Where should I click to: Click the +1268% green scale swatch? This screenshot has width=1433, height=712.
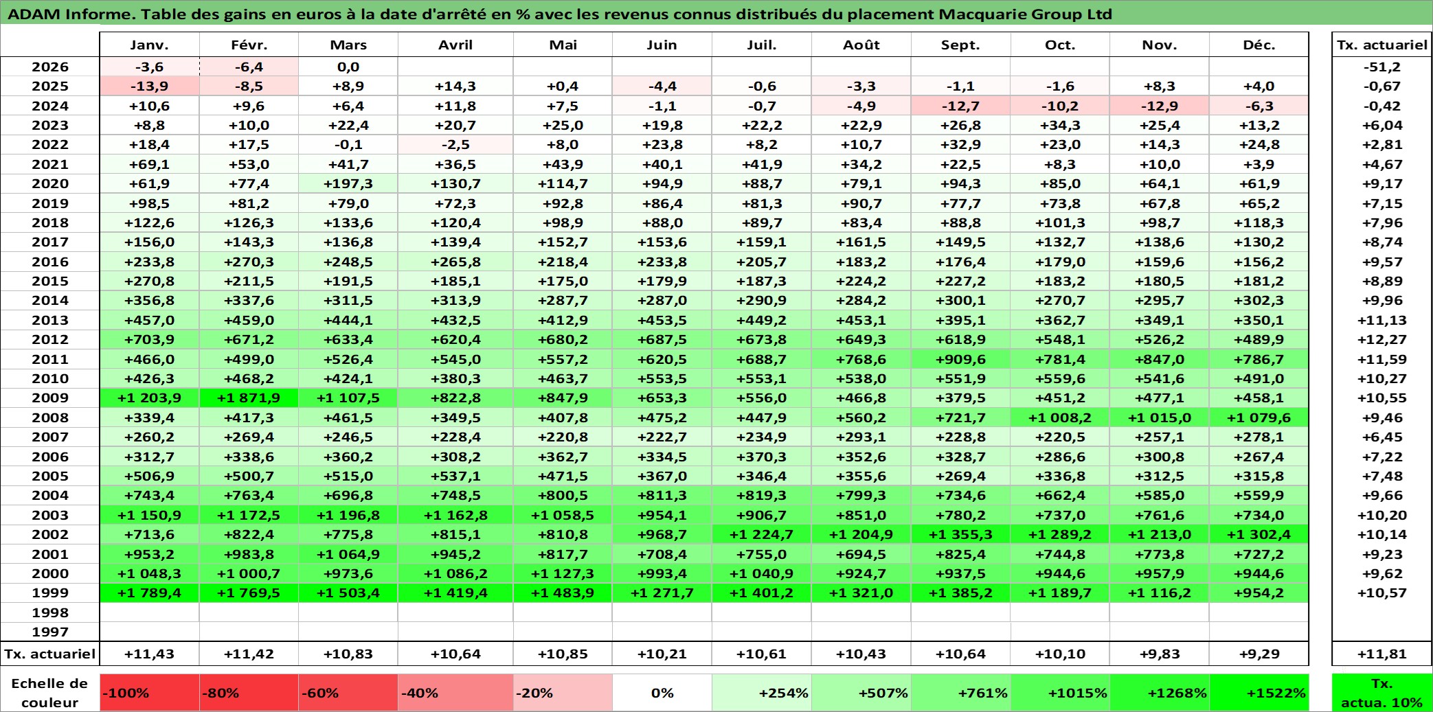1160,693
